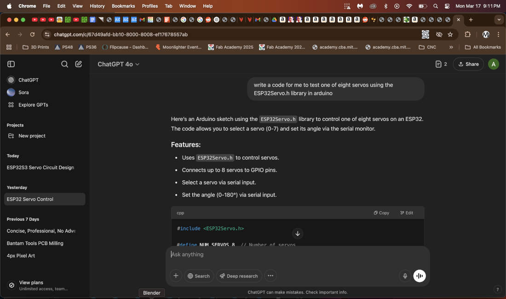Open the PS48 bookmark

[63, 47]
